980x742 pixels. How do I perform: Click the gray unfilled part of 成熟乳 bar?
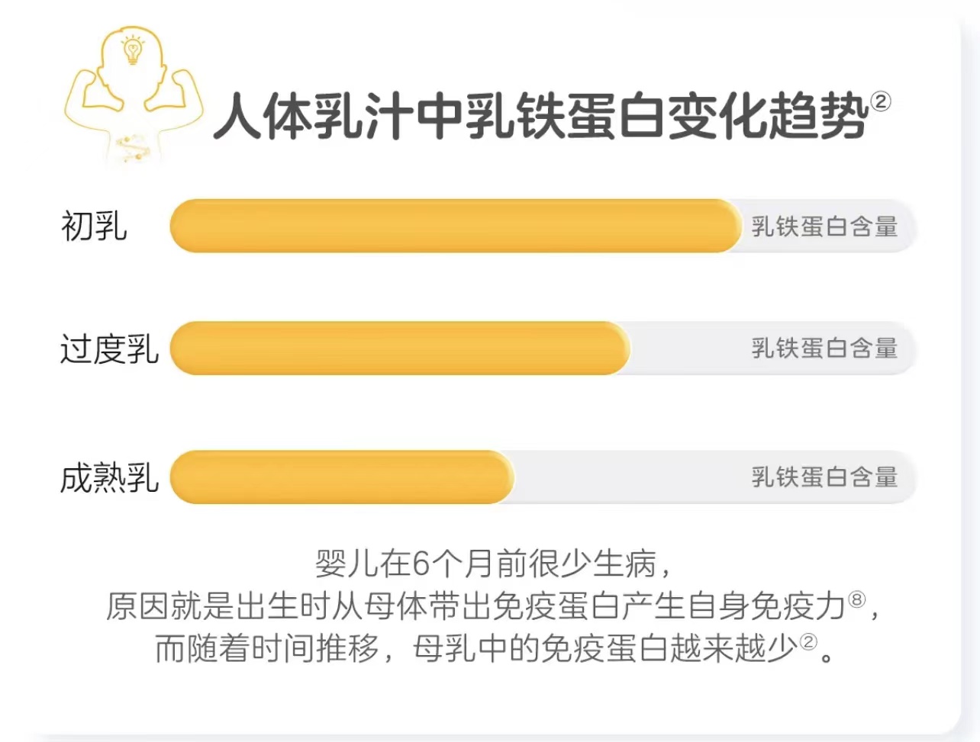click(714, 477)
